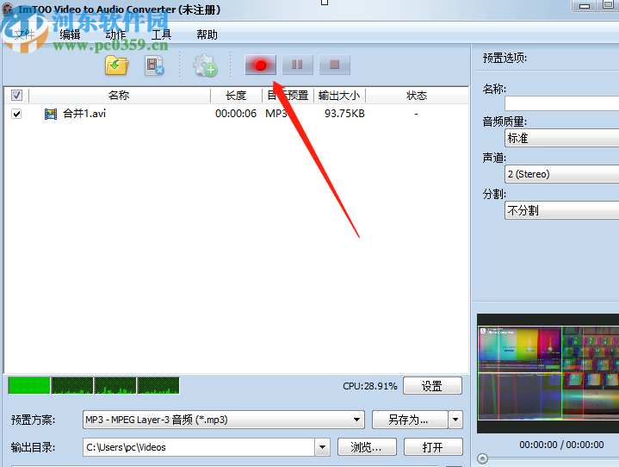Toggle the select-all checkbox in list header
The image size is (619, 467).
(16, 96)
